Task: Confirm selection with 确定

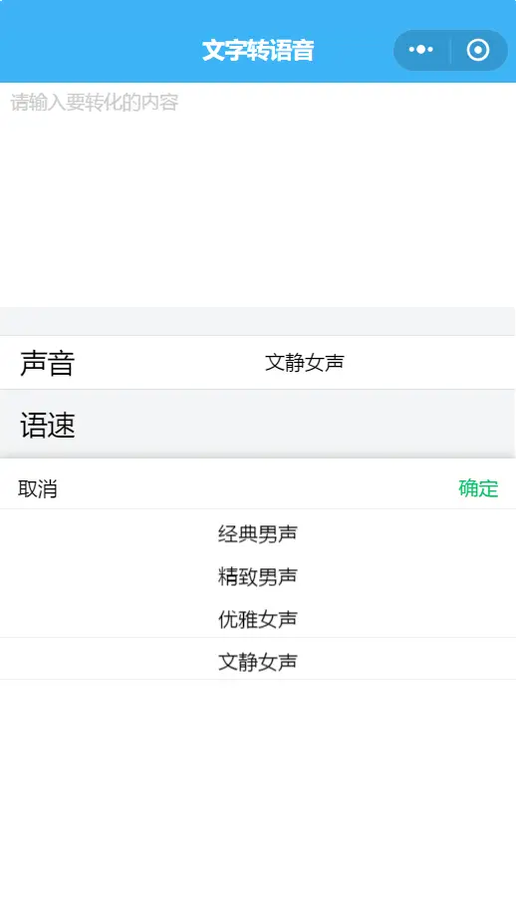Action: click(478, 488)
